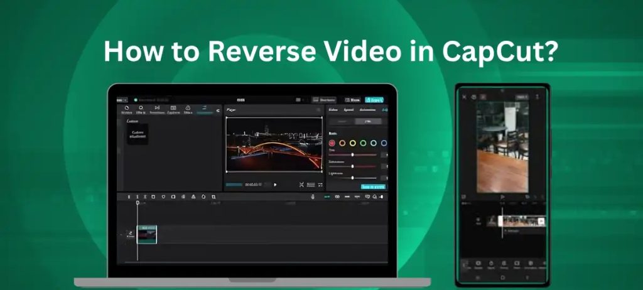Open the Speed tab in the right panel

click(x=348, y=109)
